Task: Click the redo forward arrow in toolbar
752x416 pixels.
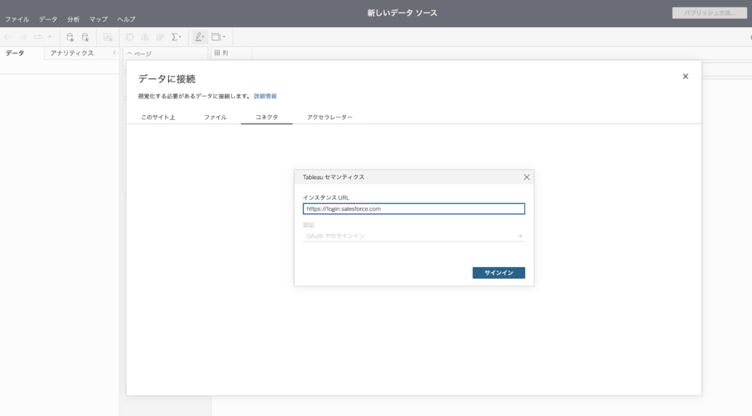Action: pyautogui.click(x=23, y=37)
